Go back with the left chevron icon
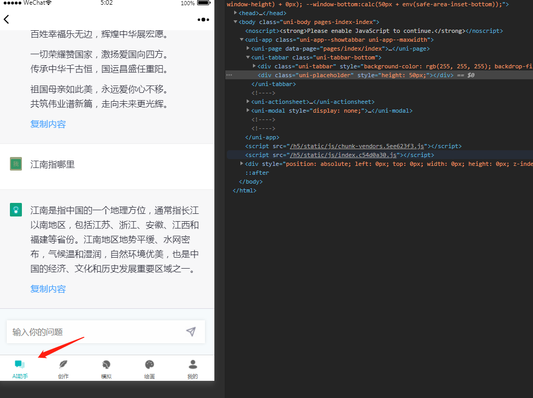The width and height of the screenshot is (533, 398). pos(6,19)
